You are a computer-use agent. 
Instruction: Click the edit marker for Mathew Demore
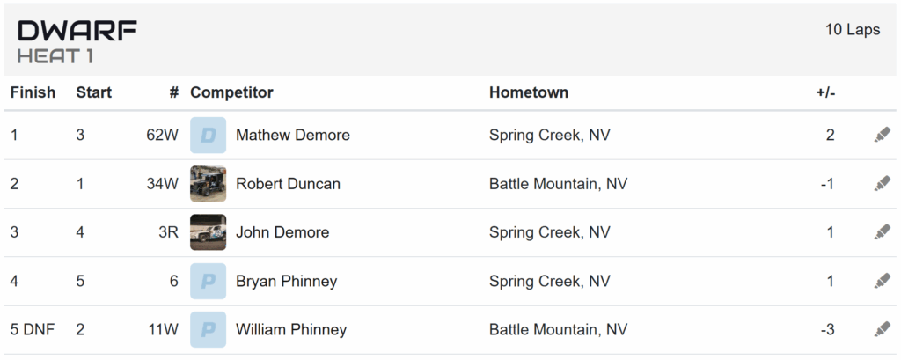tap(882, 136)
